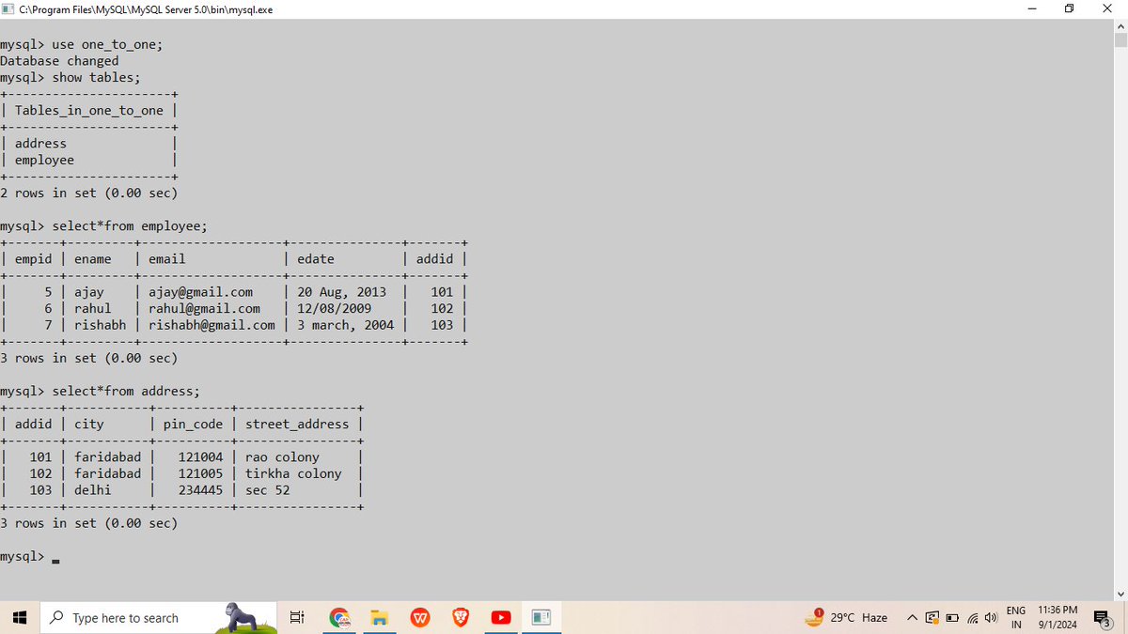
Task: Click the 'rao colony' street cell
Action: click(282, 456)
